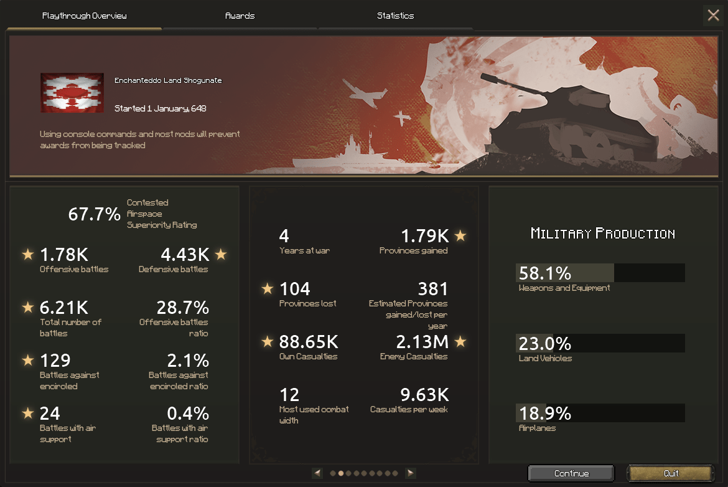The height and width of the screenshot is (487, 728).
Task: Click the star beside Total number of battles
Action: pos(28,307)
